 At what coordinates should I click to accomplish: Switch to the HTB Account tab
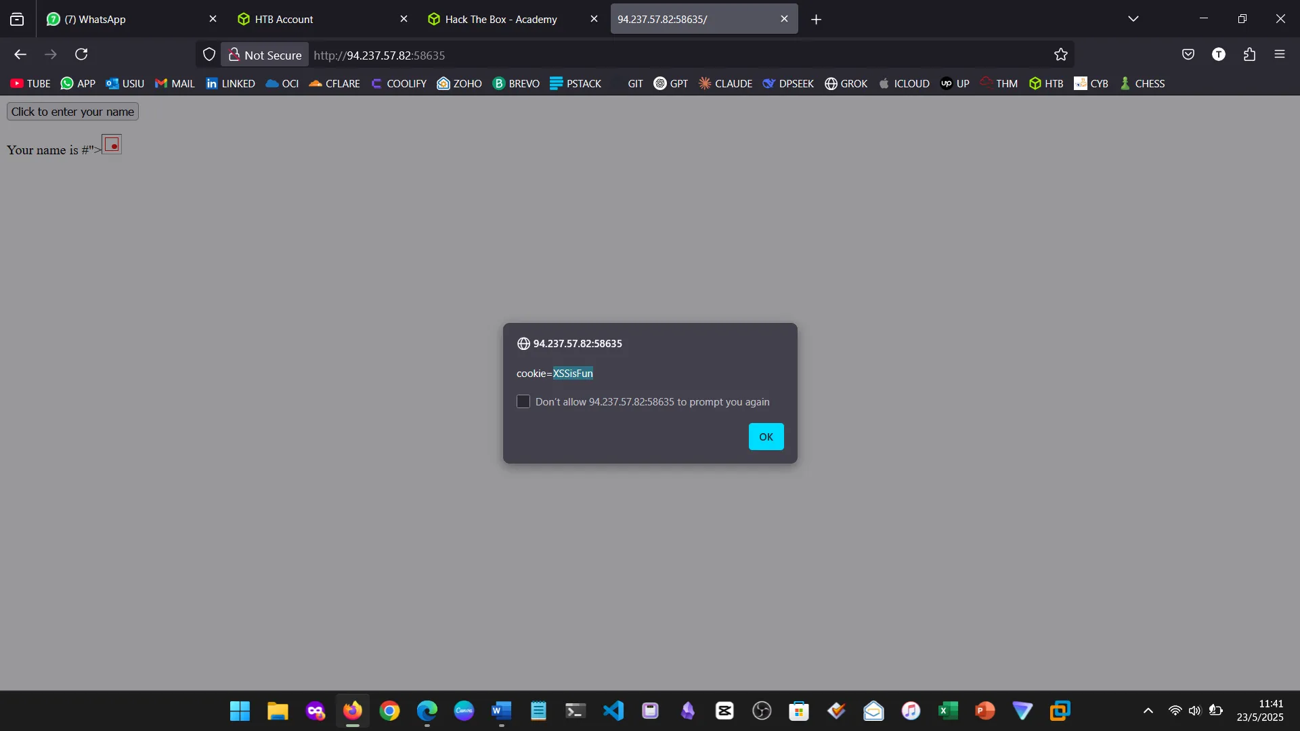pyautogui.click(x=284, y=19)
